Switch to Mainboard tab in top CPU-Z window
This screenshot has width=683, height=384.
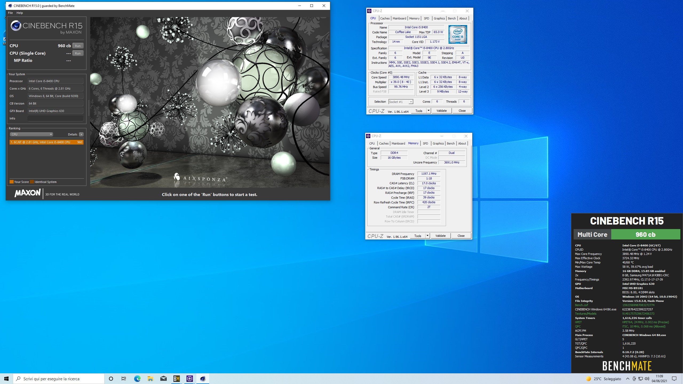tap(399, 18)
